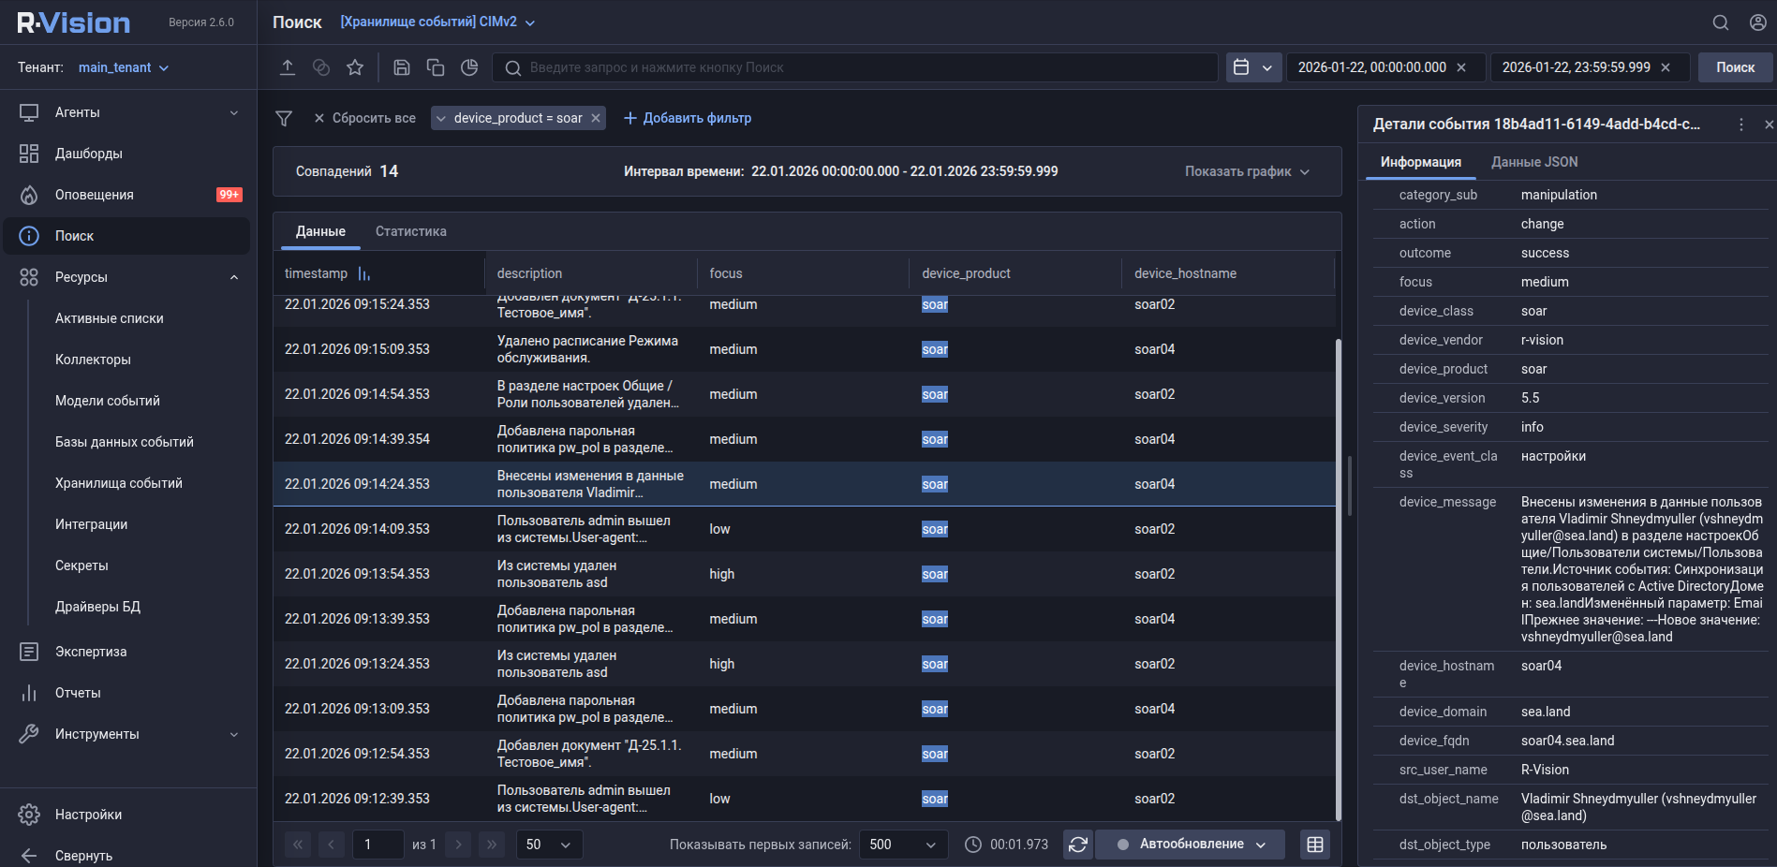Viewport: 1777px width, 867px height.
Task: Click the save query floppy disk icon
Action: (x=402, y=67)
